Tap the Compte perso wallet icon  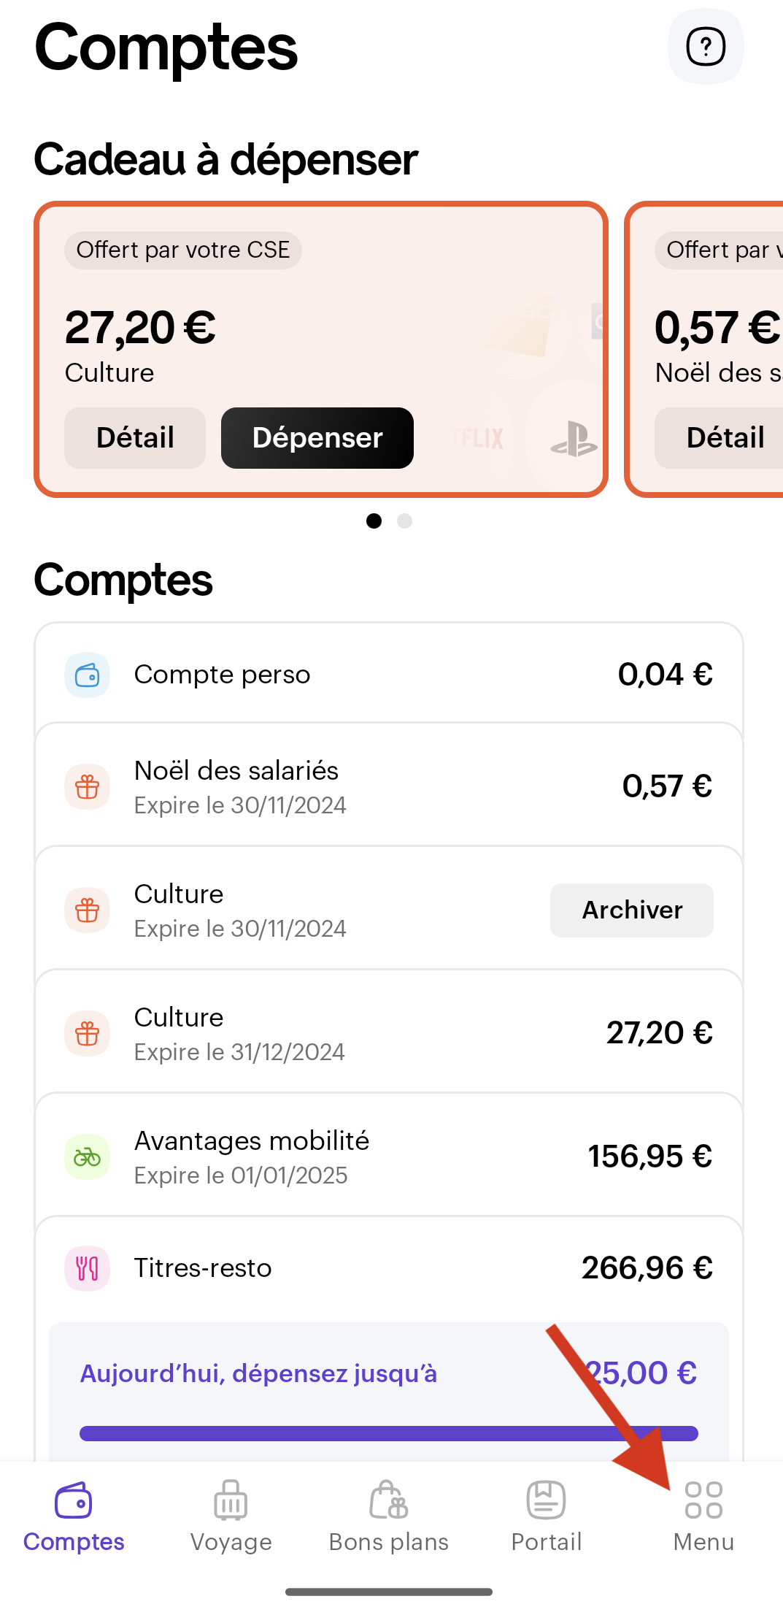pyautogui.click(x=88, y=675)
